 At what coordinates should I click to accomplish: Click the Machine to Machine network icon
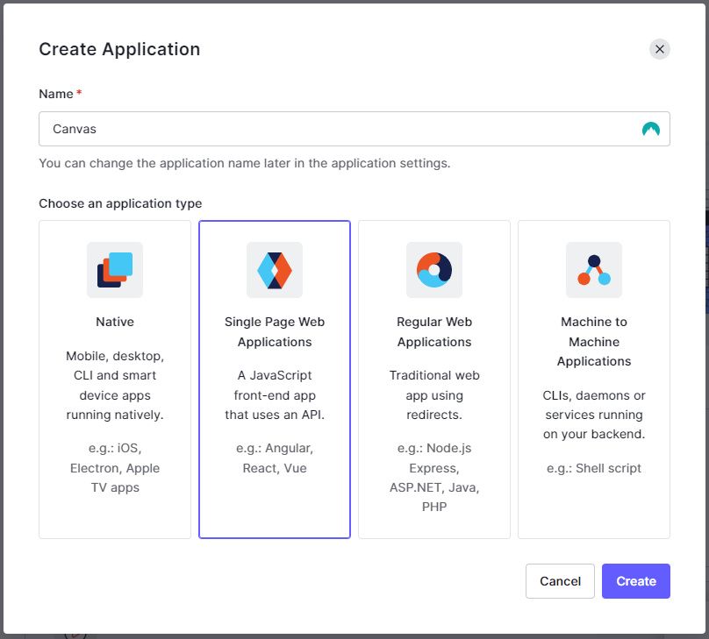593,270
